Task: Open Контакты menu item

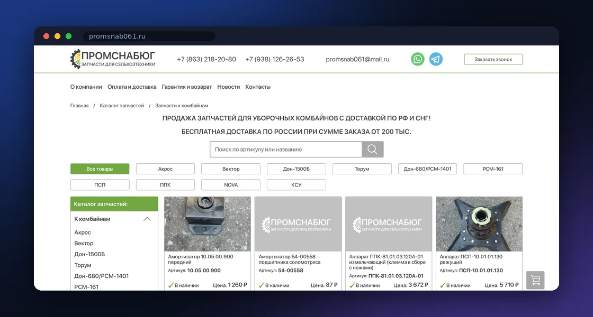Action: pyautogui.click(x=258, y=87)
